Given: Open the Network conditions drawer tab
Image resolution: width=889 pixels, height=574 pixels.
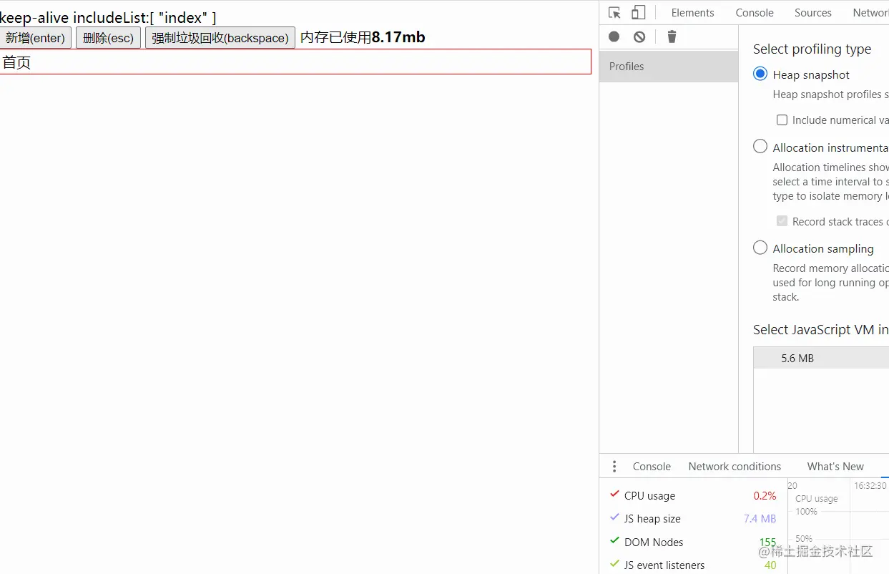Looking at the screenshot, I should pos(735,467).
